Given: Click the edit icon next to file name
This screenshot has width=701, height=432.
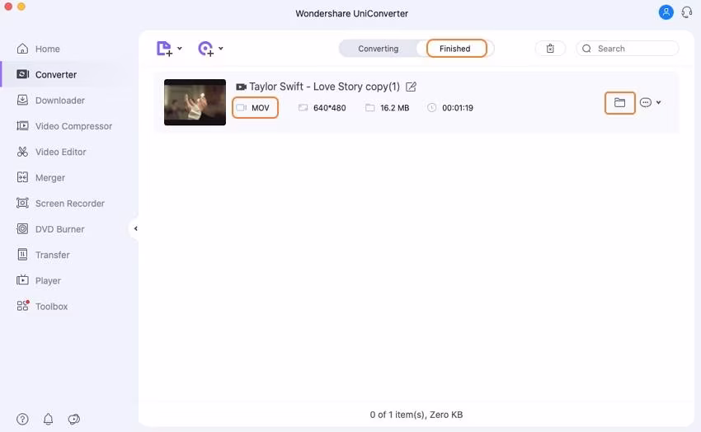Looking at the screenshot, I should [411, 87].
